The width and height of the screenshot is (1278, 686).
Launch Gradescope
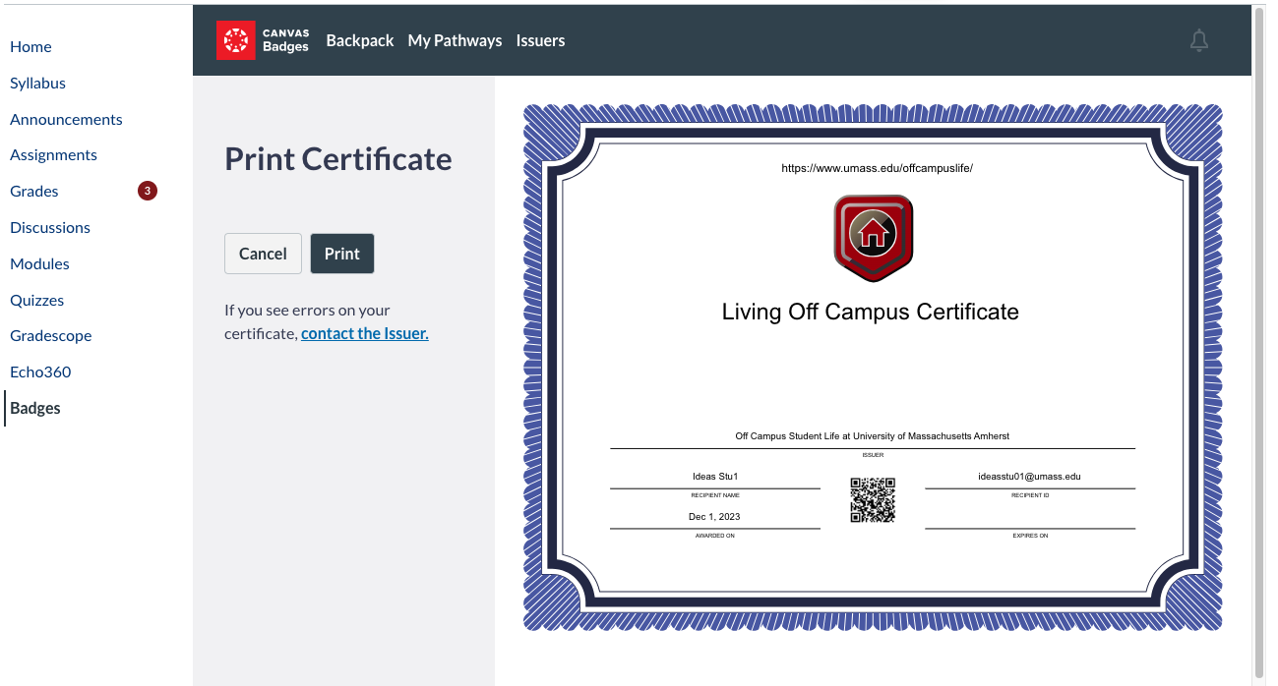(x=50, y=335)
